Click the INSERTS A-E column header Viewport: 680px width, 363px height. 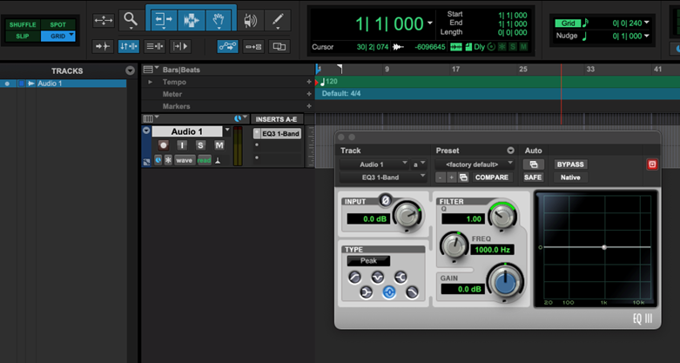[277, 119]
